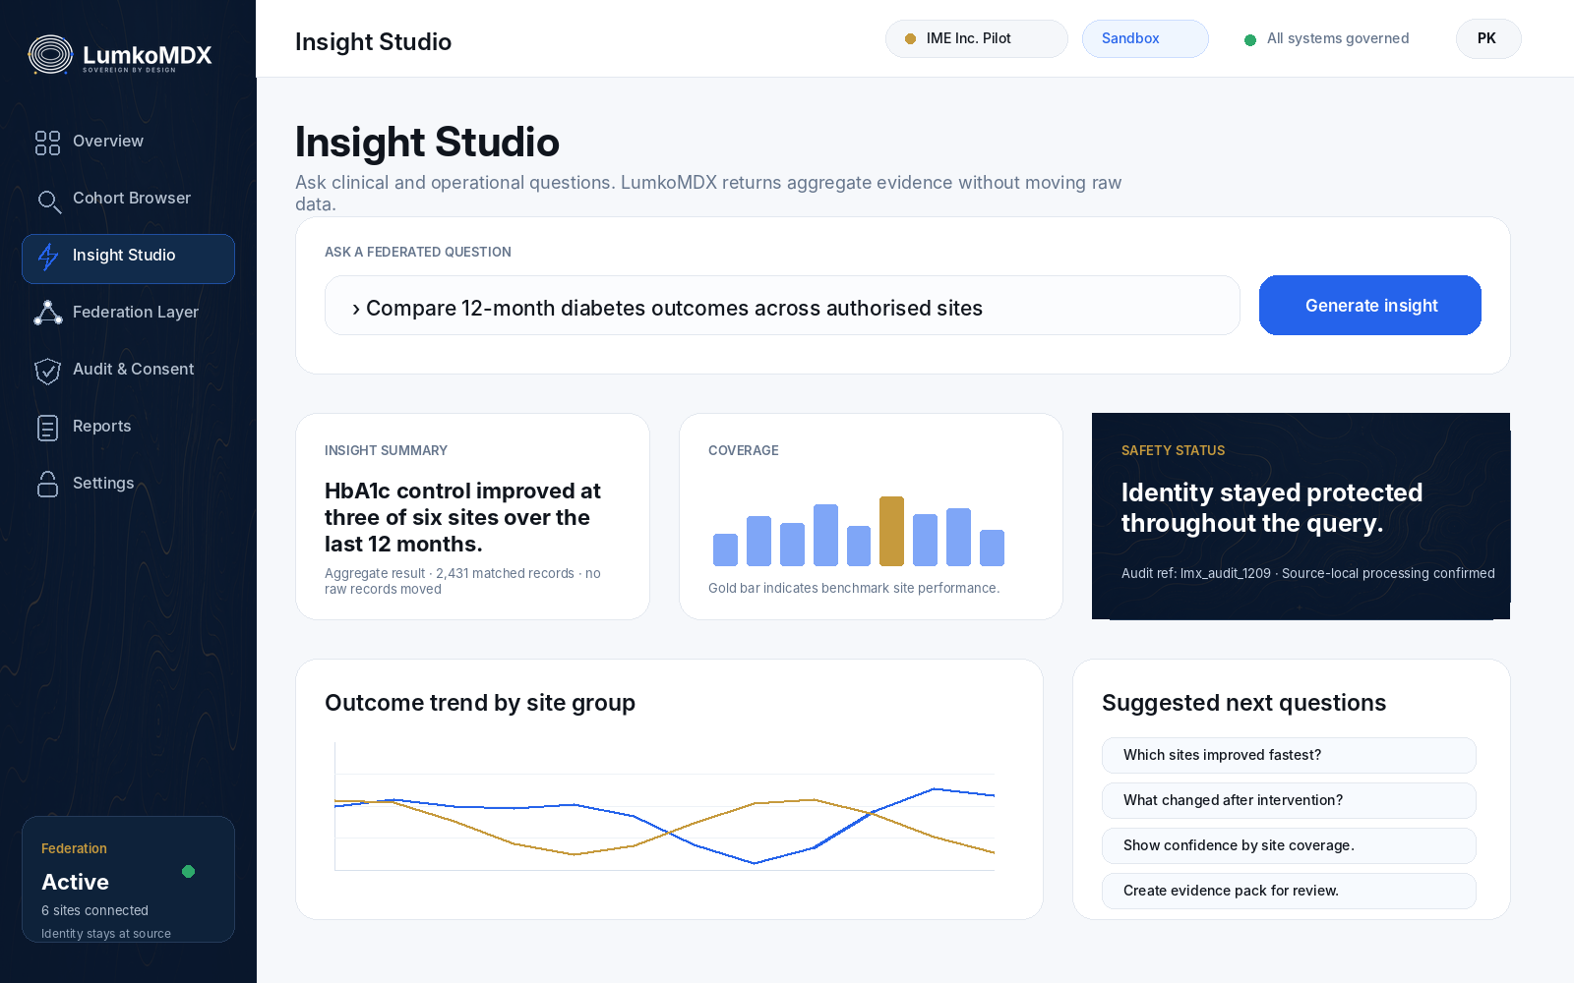
Task: Click the Insight Summary HbA1c headline
Action: pos(462,517)
